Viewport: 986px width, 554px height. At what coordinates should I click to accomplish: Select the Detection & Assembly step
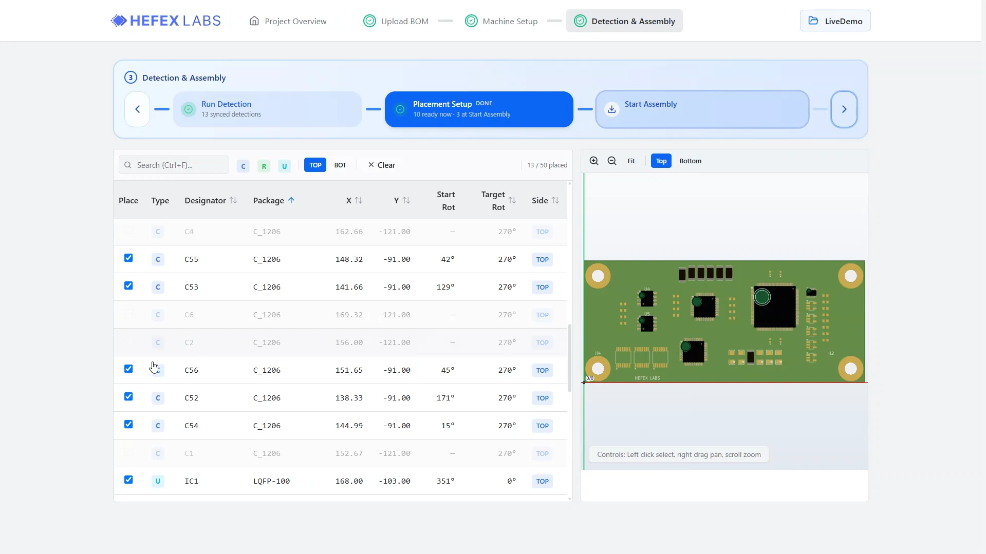(624, 21)
